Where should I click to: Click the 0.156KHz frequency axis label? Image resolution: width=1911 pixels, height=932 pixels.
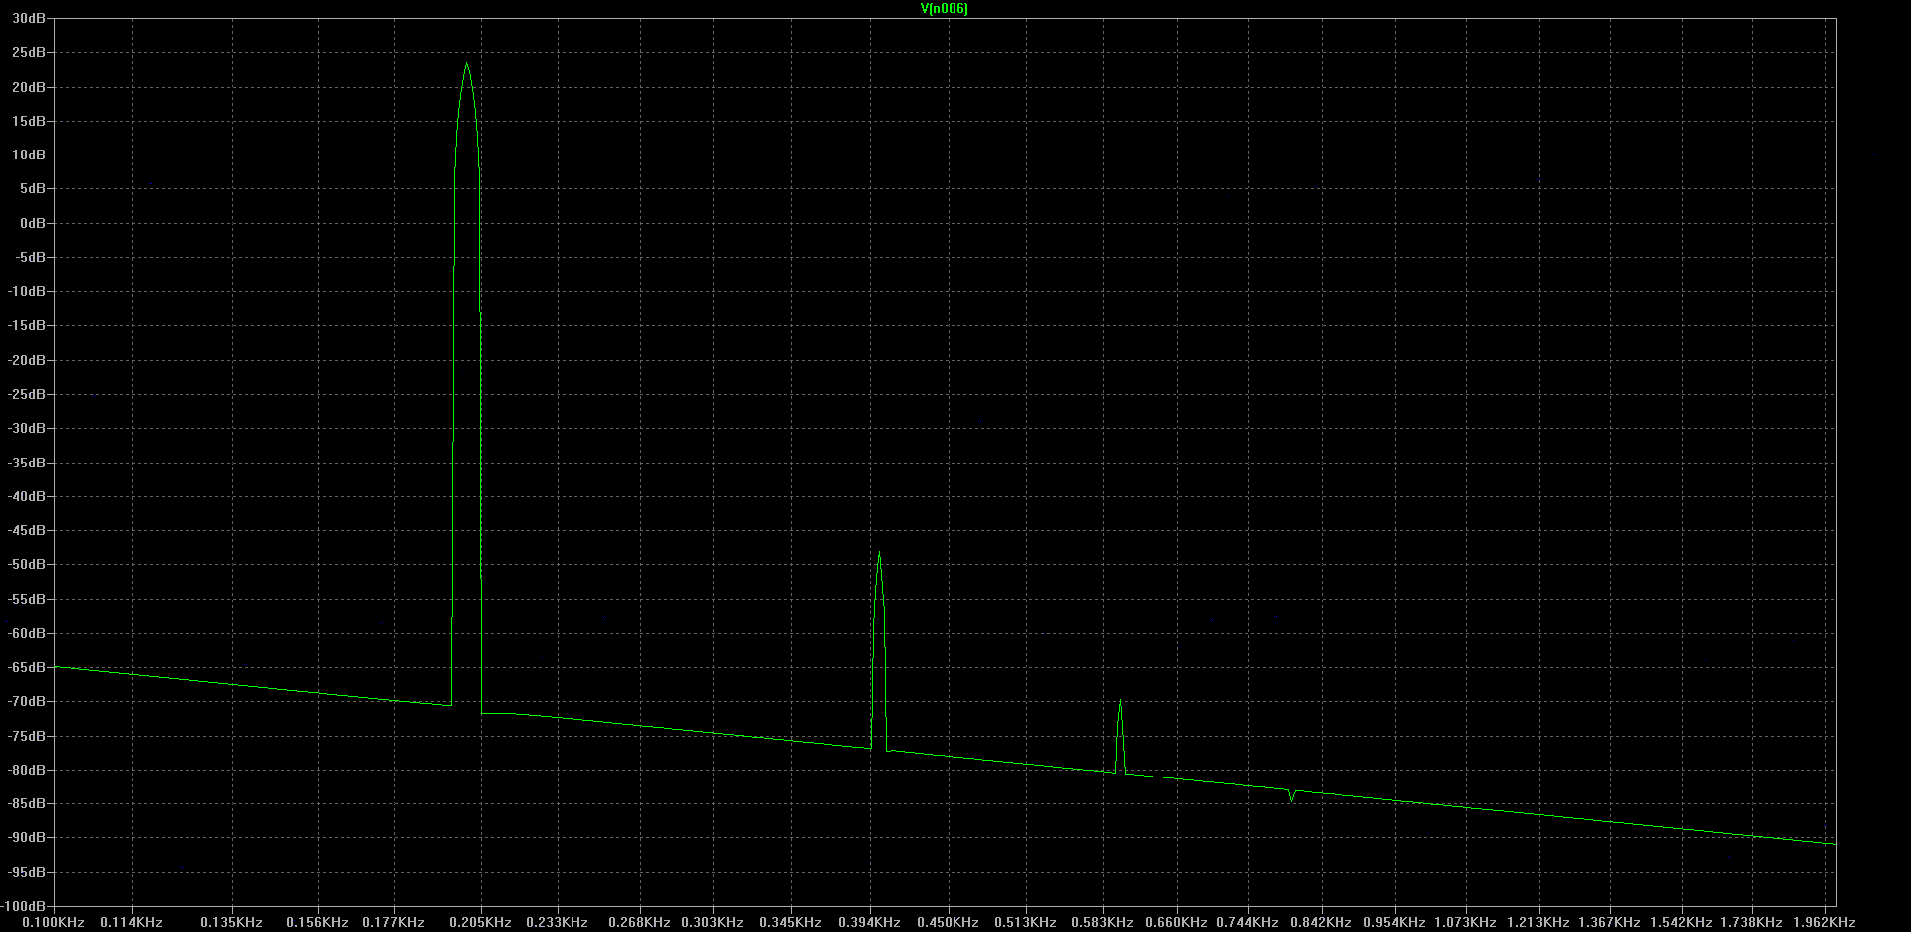(x=318, y=923)
